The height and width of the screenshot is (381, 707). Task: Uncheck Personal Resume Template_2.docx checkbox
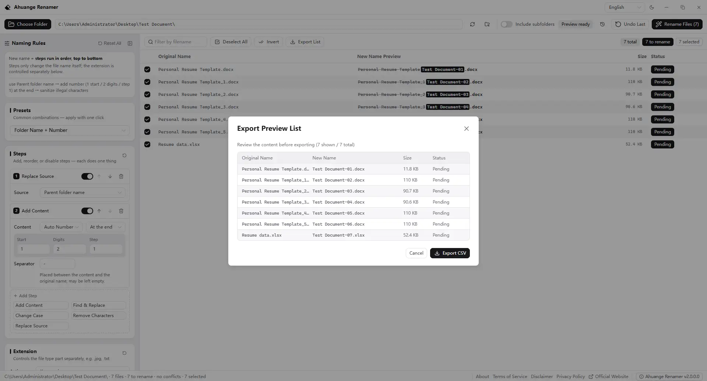click(147, 94)
